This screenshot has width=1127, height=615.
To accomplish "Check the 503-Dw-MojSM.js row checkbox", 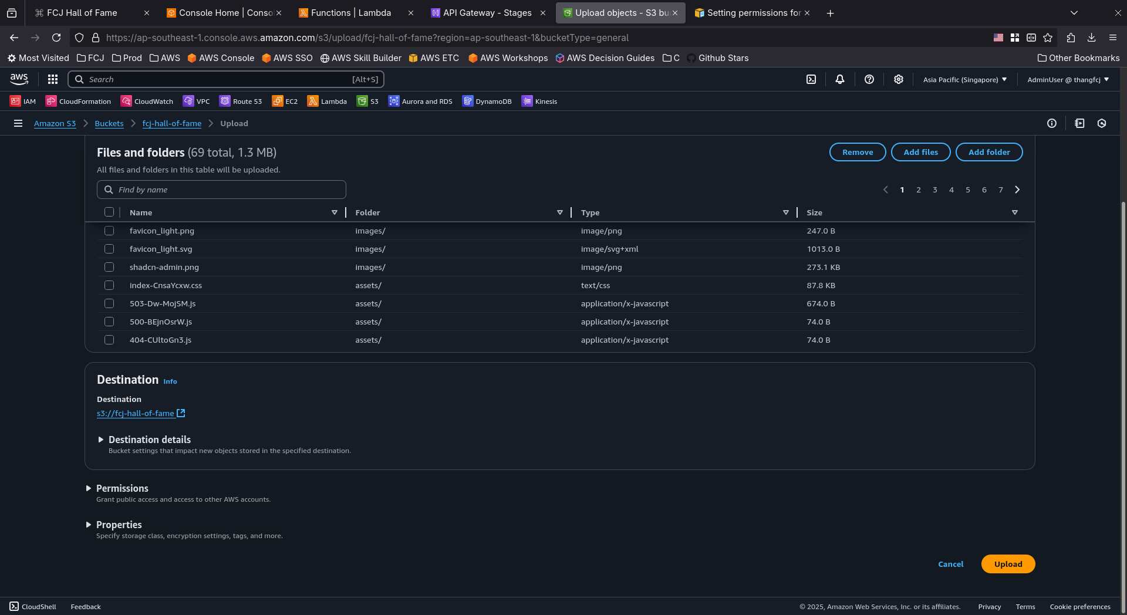I will [x=109, y=303].
